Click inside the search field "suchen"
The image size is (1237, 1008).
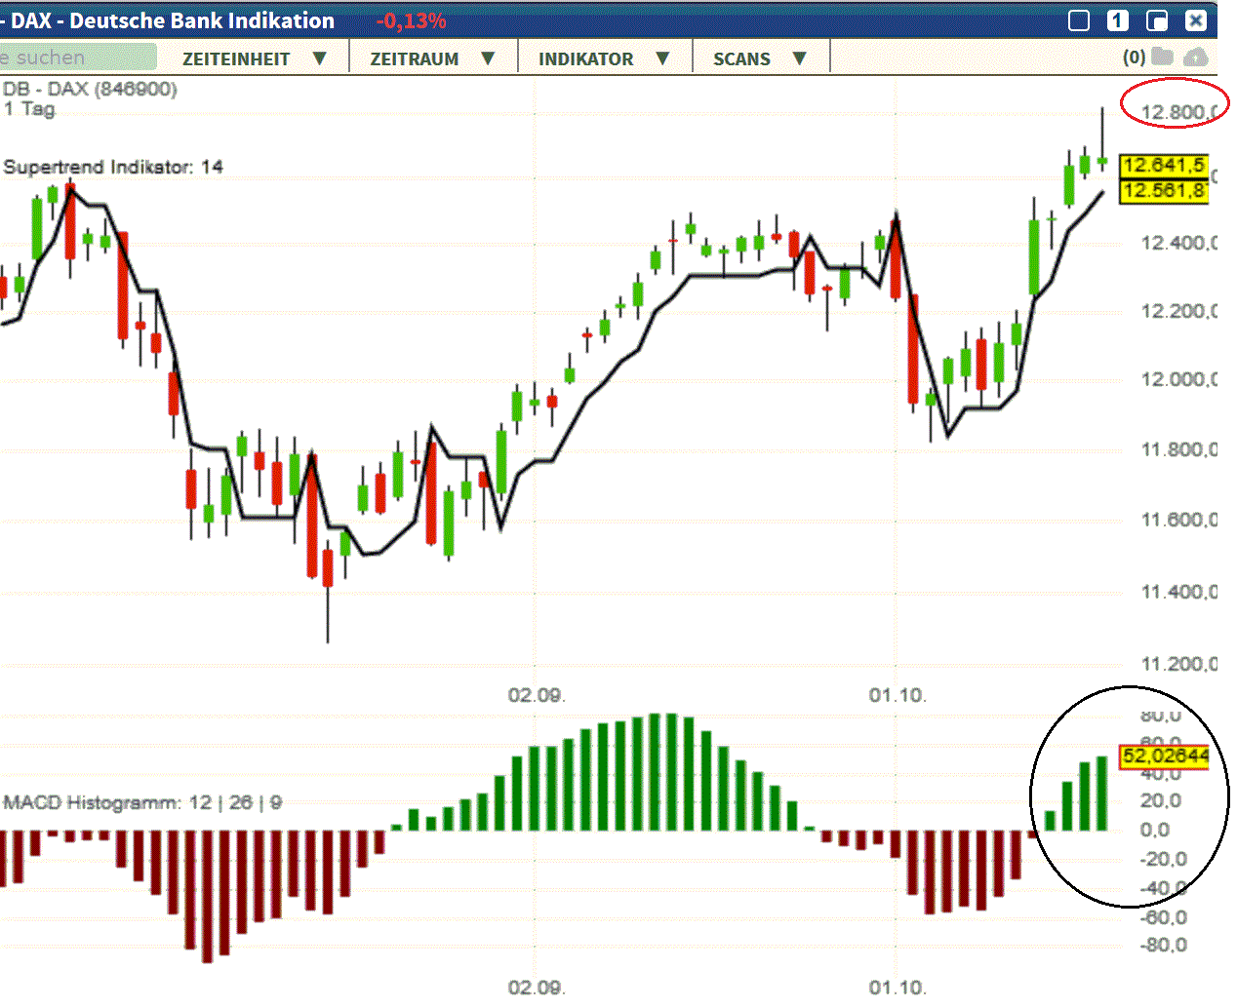(78, 58)
